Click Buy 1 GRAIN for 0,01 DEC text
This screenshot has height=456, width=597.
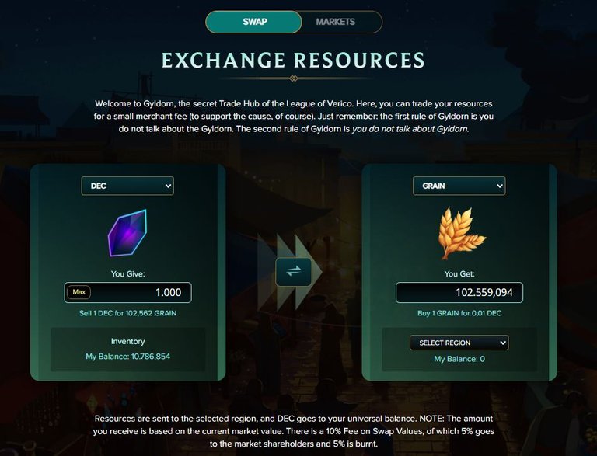click(459, 313)
